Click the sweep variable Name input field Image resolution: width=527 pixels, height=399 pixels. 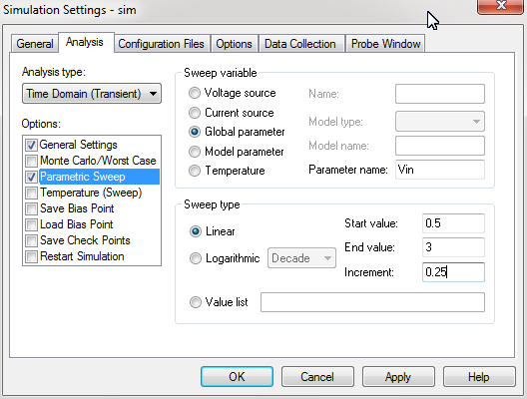[440, 94]
